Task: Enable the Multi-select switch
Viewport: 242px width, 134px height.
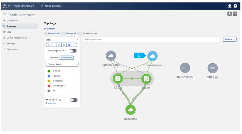Action: click(74, 100)
